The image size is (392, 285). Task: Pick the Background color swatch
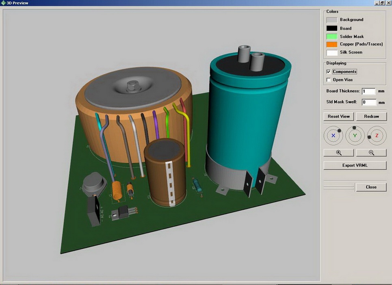(332, 20)
